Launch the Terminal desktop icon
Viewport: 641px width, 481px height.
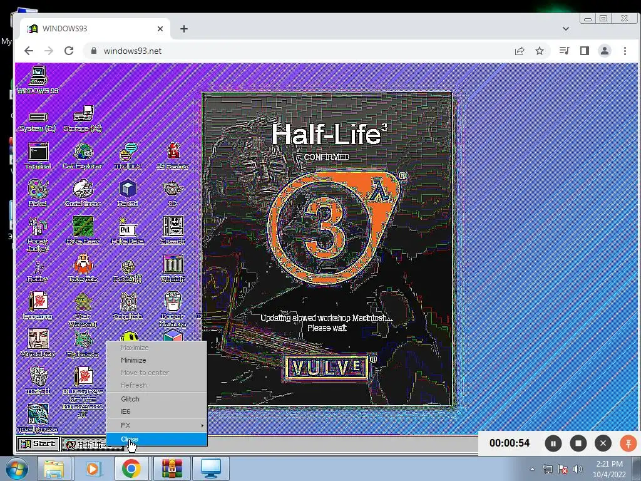pyautogui.click(x=38, y=156)
